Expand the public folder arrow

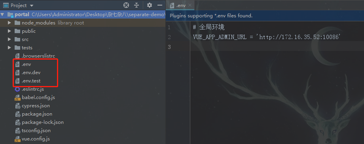9,31
